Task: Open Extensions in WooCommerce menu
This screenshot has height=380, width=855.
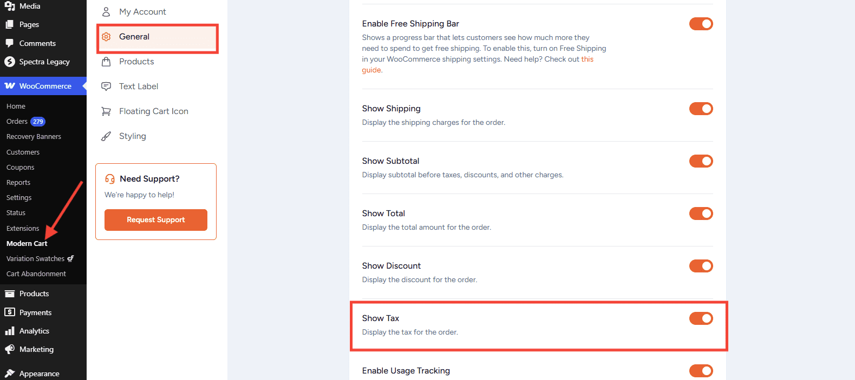Action: coord(23,229)
